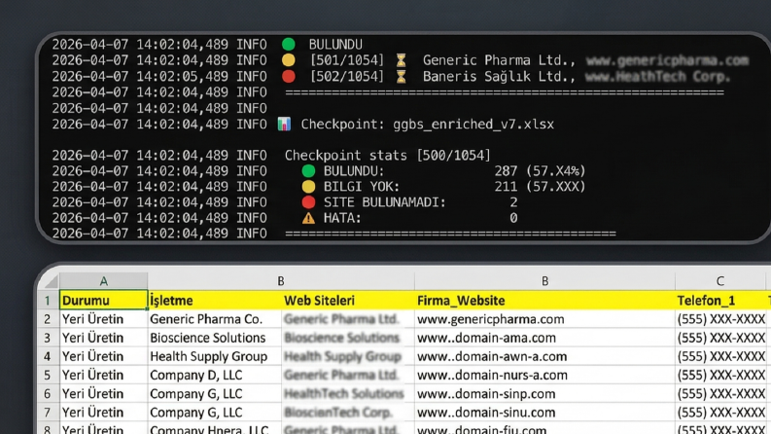771x434 pixels.
Task: Select the Health Supply Group cell in İşletme column
Action: 215,356
